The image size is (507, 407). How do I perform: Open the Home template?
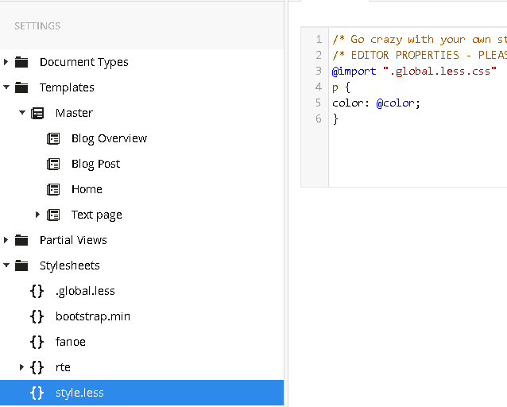click(87, 189)
